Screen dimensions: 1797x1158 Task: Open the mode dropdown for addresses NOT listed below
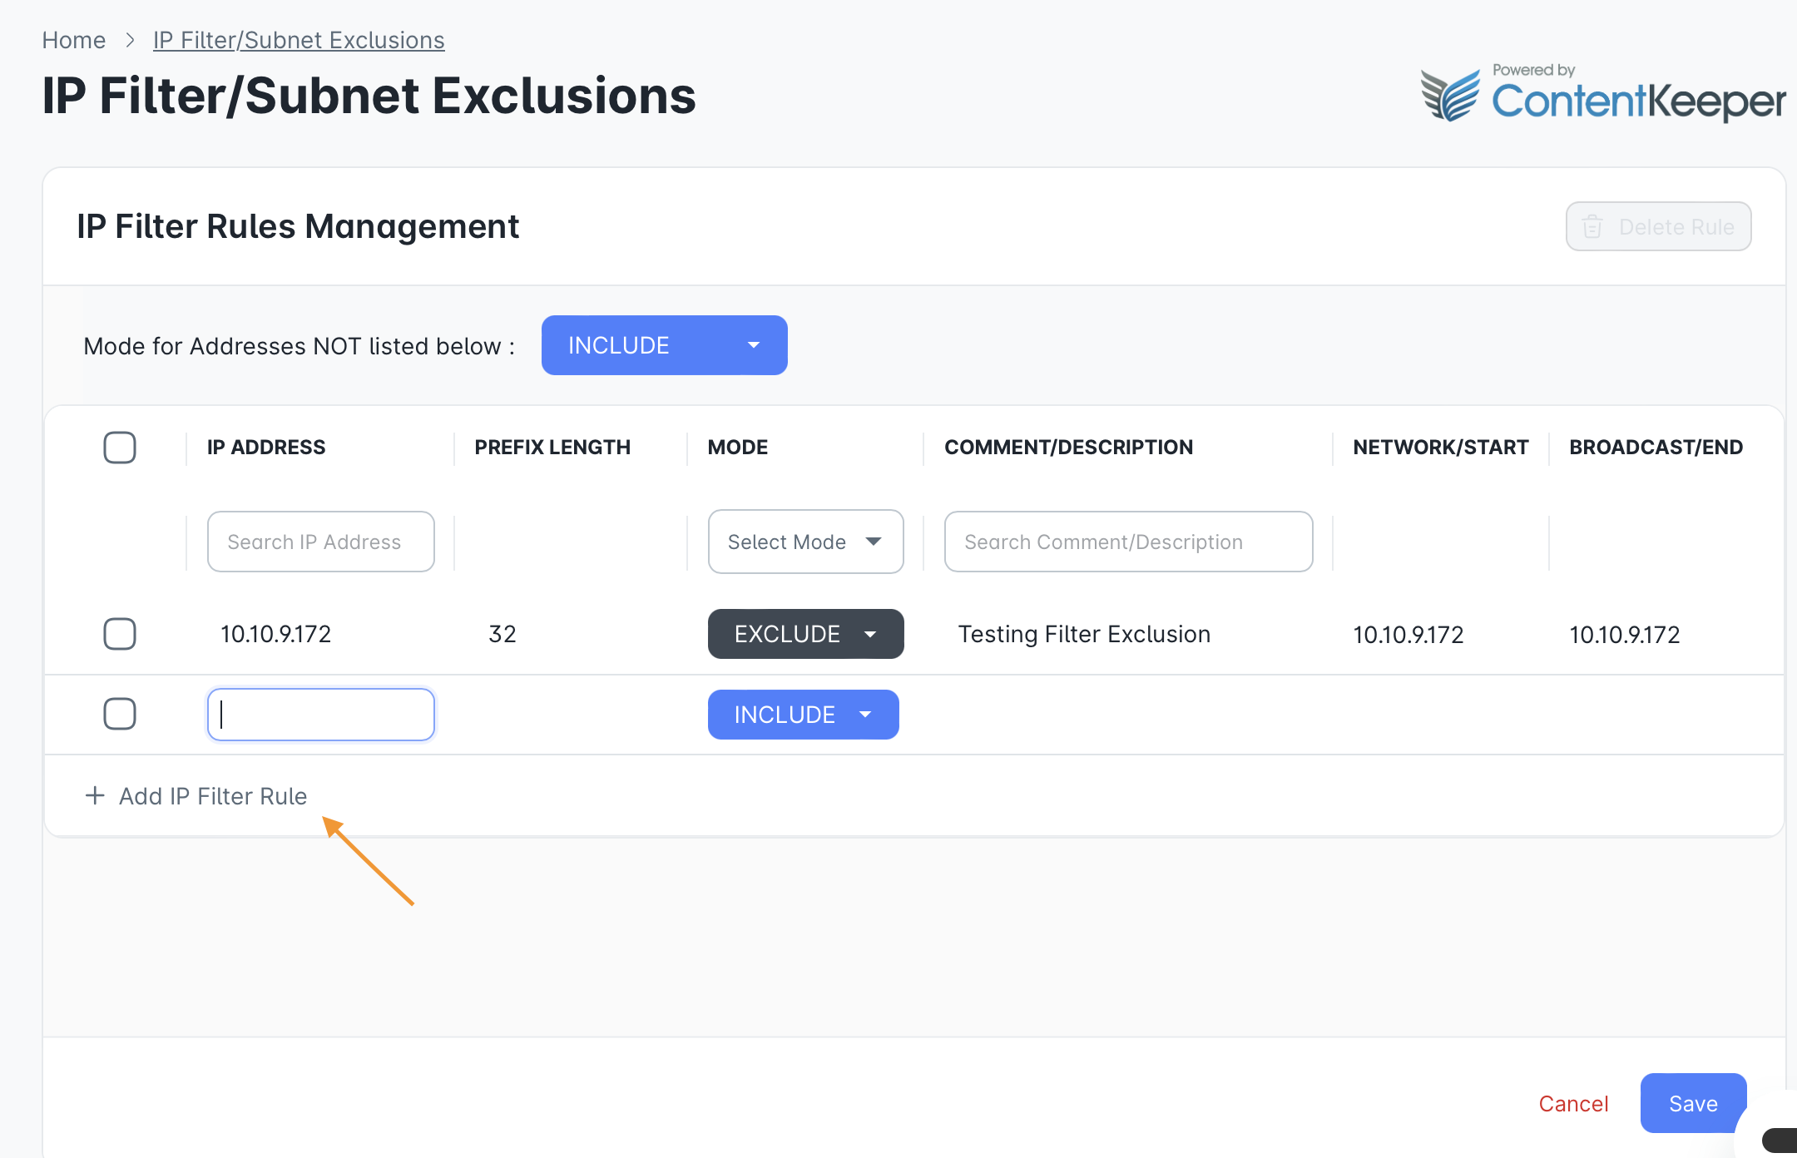(664, 345)
